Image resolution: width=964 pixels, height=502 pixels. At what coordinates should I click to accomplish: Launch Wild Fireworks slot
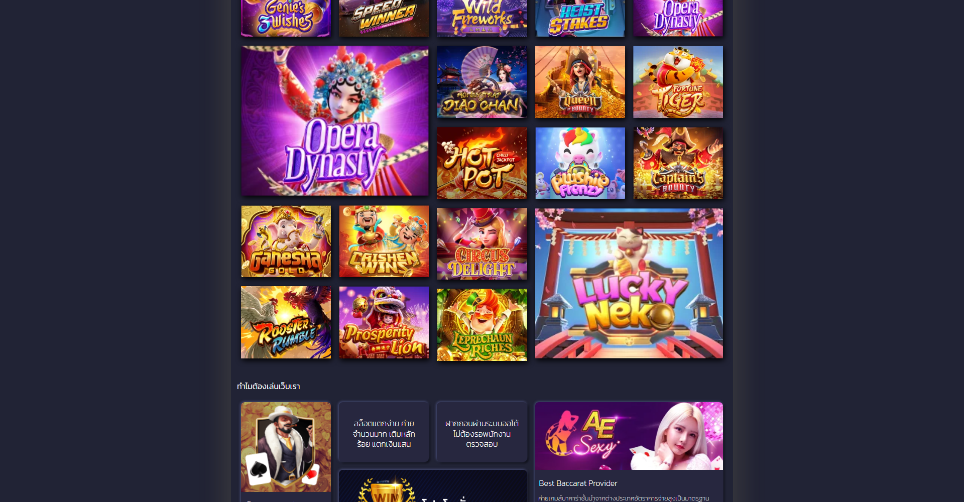pos(482,18)
